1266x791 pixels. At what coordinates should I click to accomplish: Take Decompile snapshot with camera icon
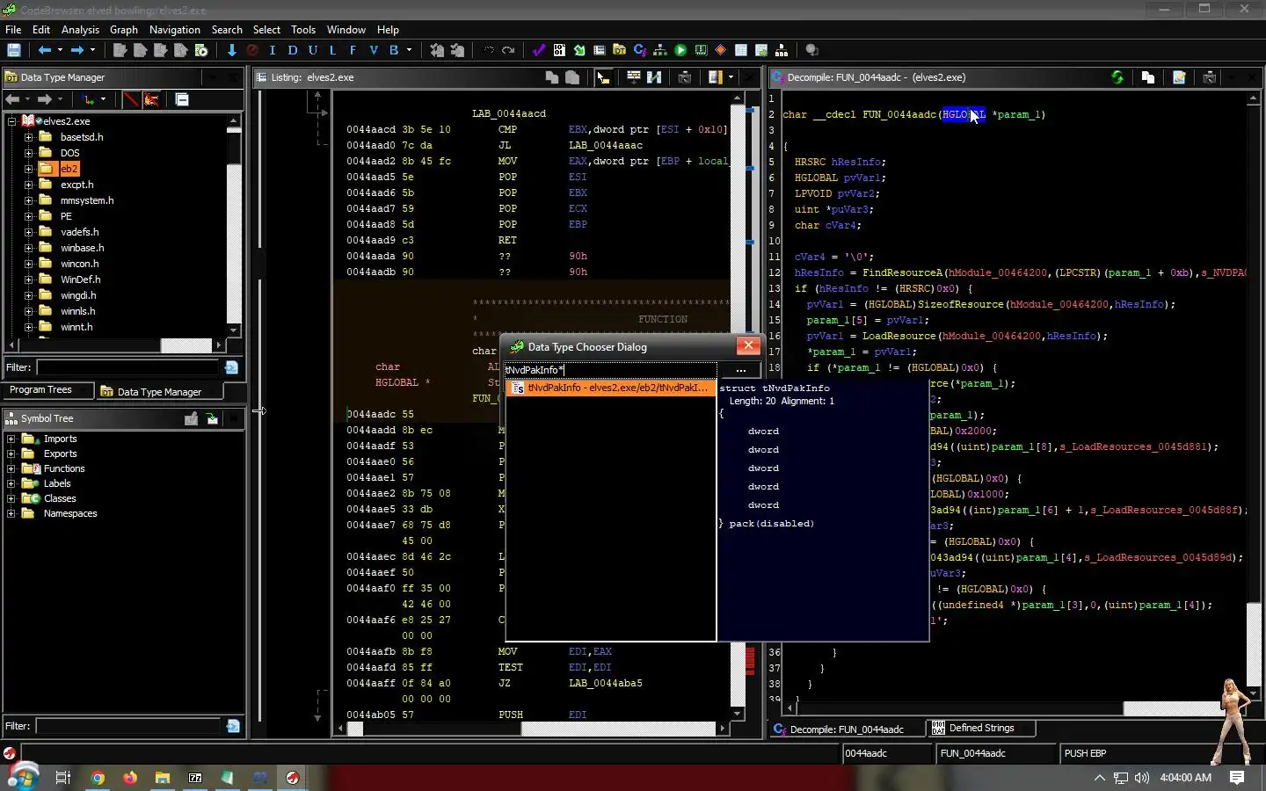[1210, 77]
